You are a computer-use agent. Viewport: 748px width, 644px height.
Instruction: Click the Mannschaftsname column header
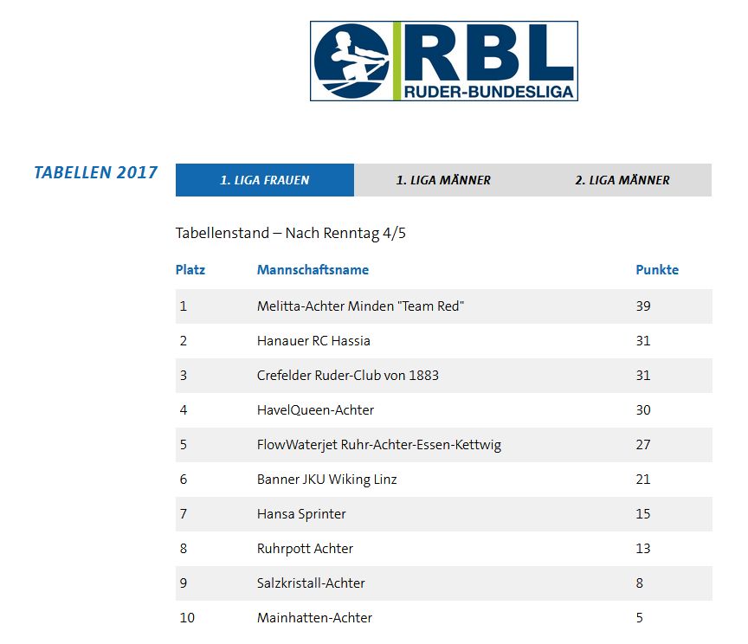pos(313,269)
